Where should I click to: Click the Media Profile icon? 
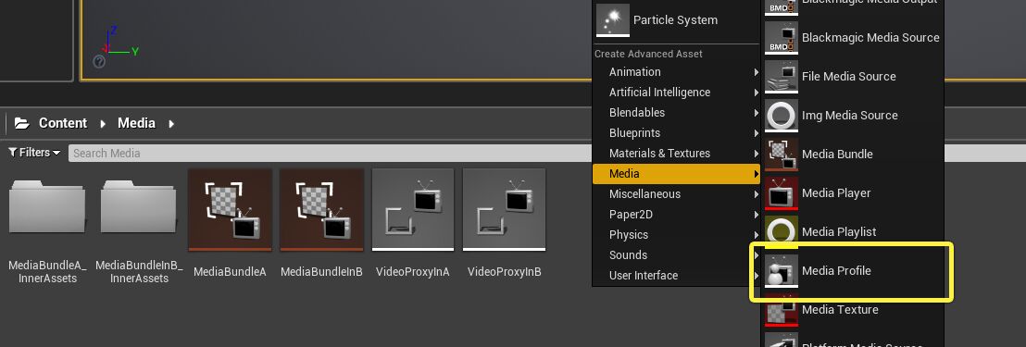tap(782, 270)
